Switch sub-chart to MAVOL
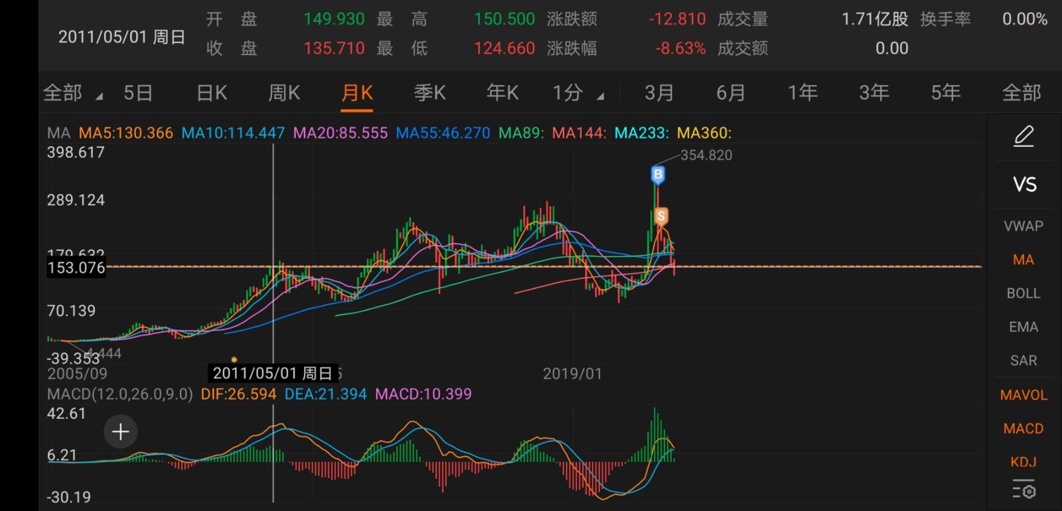This screenshot has height=511, width=1062. (1024, 395)
